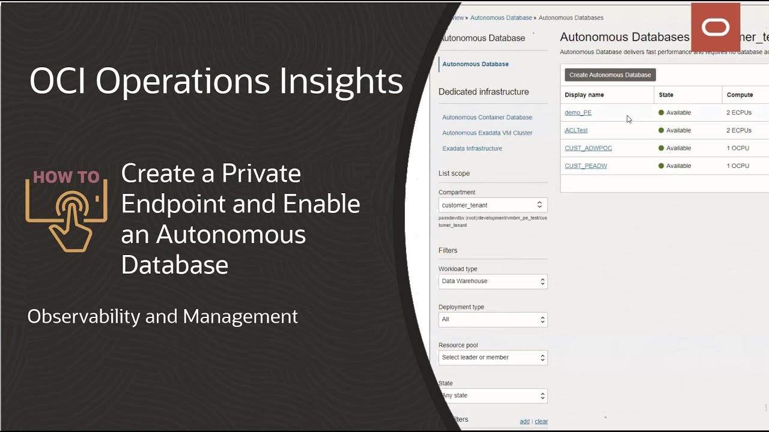769x432 pixels.
Task: Expand the Compartment customer_tenant dropdown
Action: coord(493,205)
